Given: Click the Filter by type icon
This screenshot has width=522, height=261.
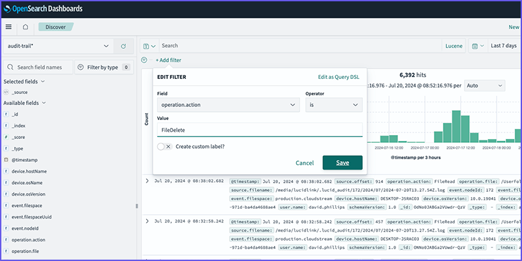Looking at the screenshot, I should 80,67.
